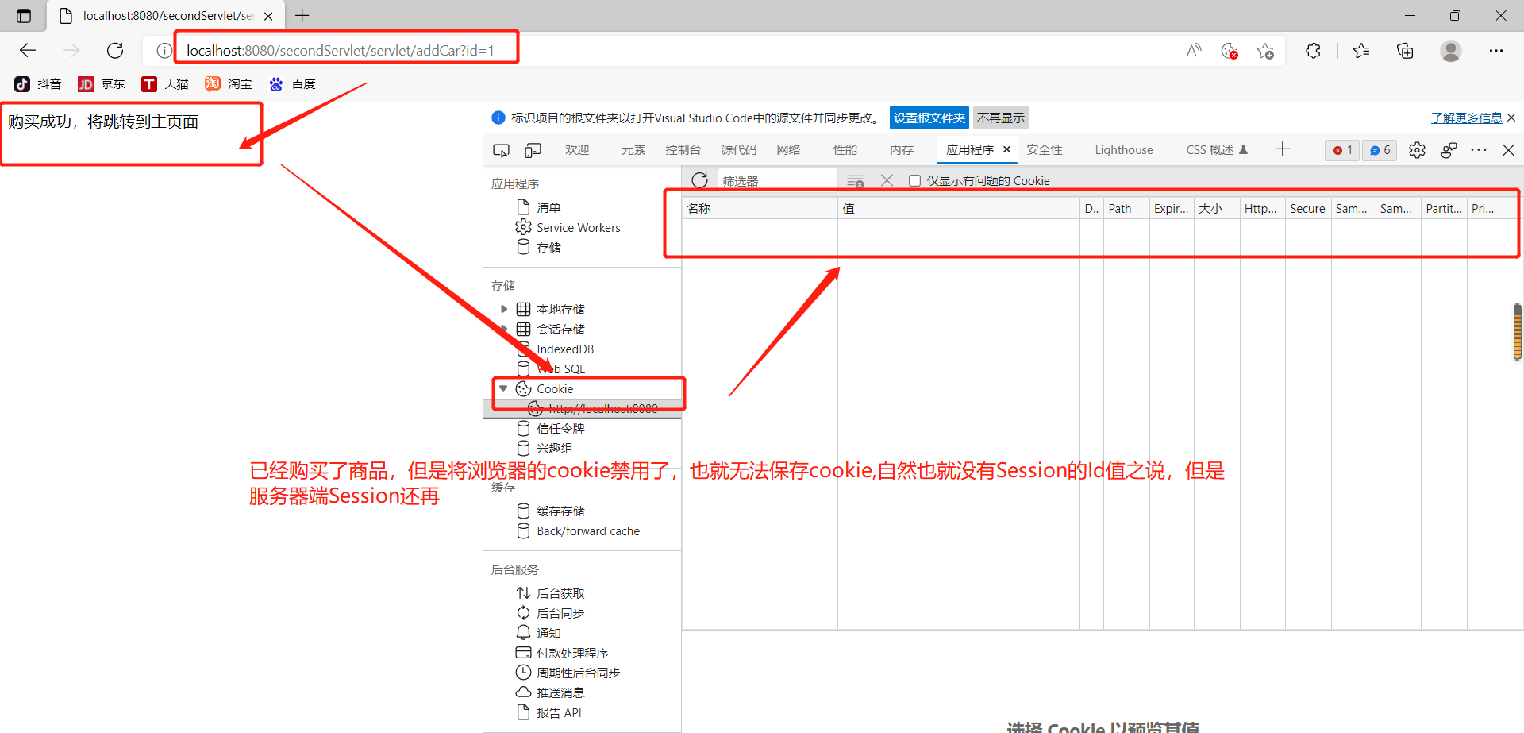Open browser settings and more menu
Image resolution: width=1524 pixels, height=733 pixels.
pos(1496,51)
